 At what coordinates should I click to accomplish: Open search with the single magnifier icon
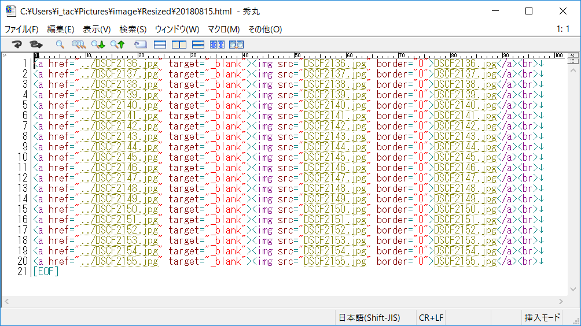[60, 45]
